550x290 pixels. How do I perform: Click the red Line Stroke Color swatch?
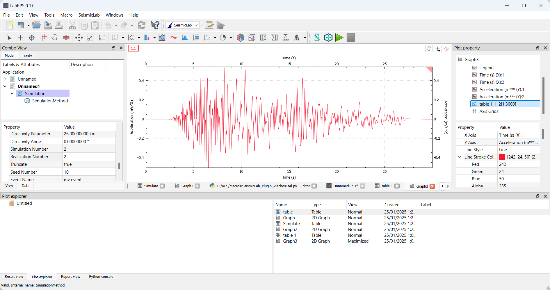point(502,157)
